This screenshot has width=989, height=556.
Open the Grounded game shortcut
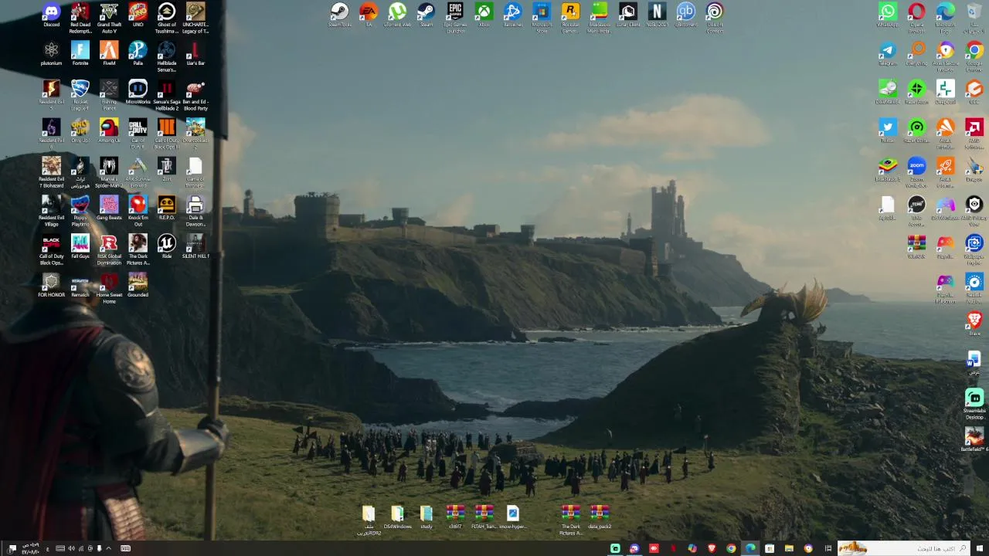[x=138, y=286]
